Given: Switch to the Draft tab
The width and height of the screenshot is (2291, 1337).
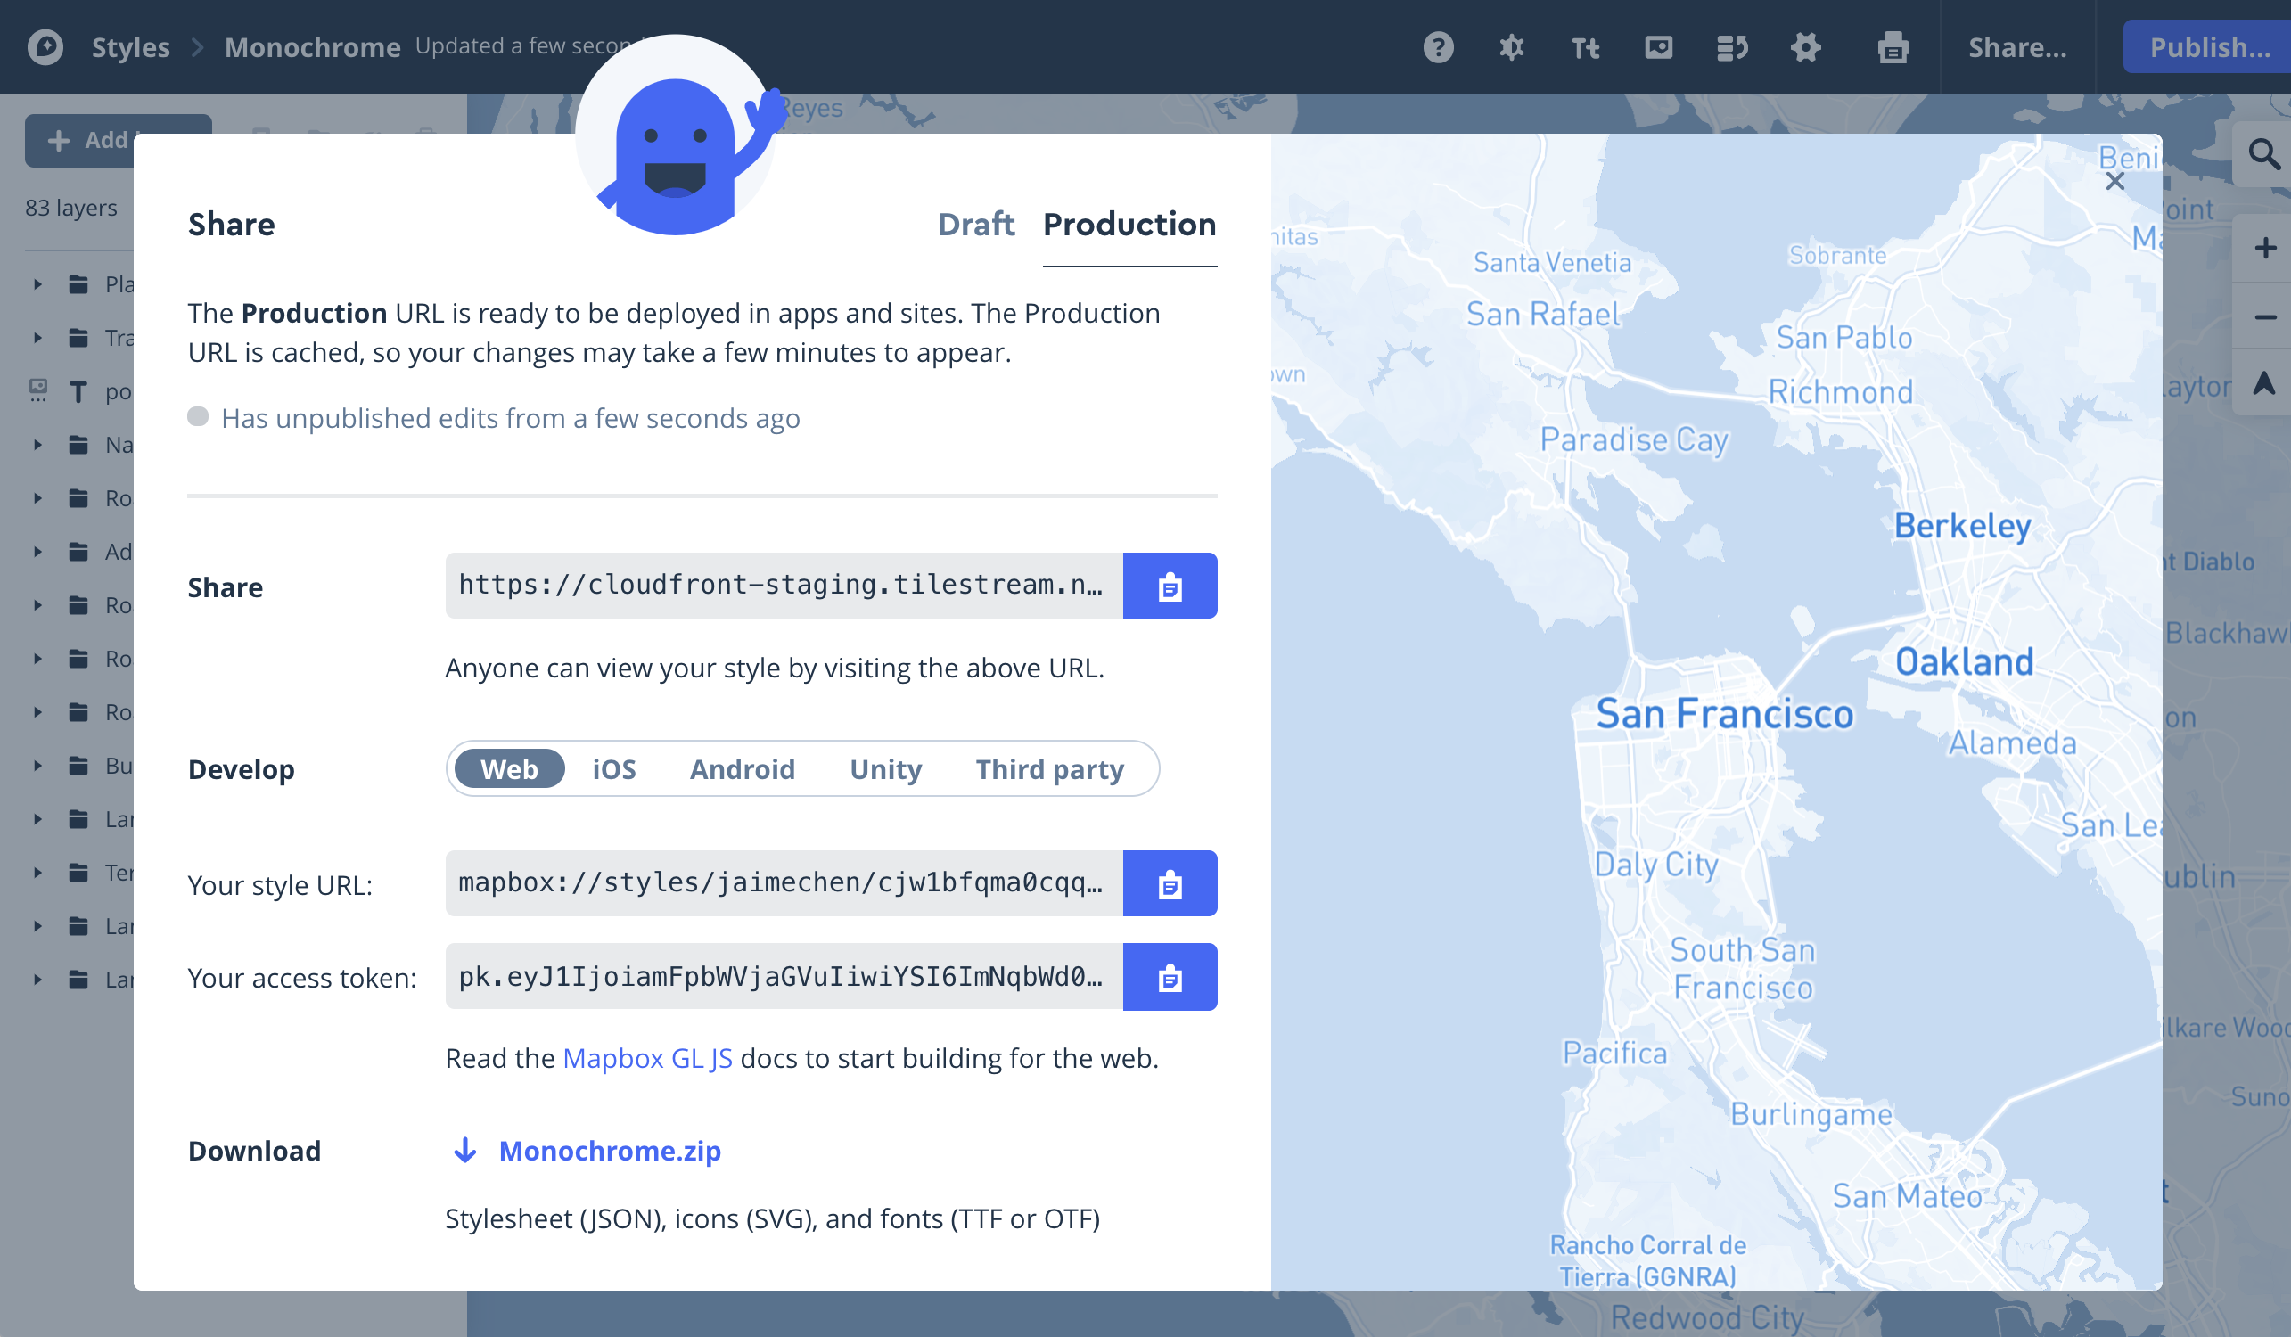Looking at the screenshot, I should (975, 225).
